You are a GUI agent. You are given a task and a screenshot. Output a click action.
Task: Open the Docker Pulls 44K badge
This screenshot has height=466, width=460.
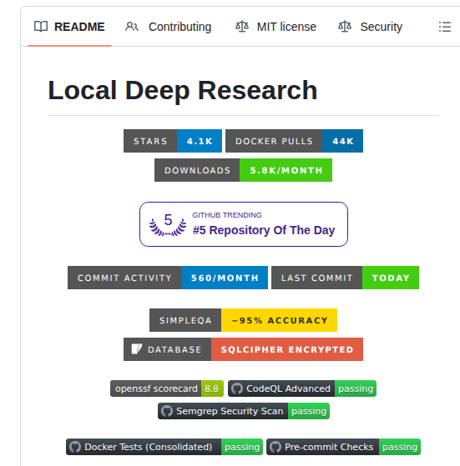point(294,141)
